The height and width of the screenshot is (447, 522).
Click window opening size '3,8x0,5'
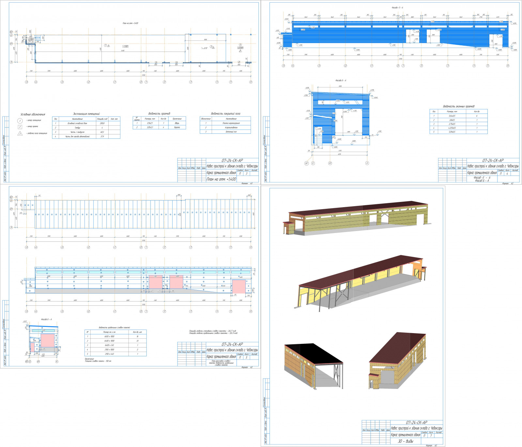click(x=452, y=120)
